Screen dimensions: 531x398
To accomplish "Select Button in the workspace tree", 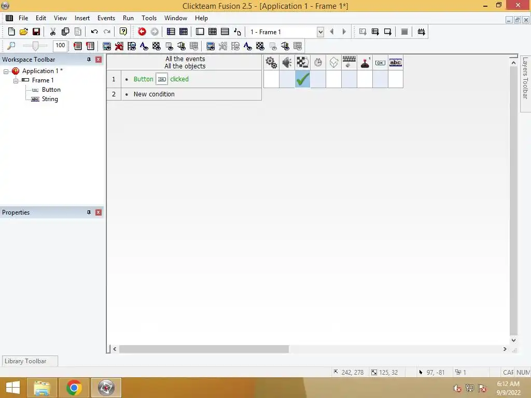I will (x=51, y=90).
